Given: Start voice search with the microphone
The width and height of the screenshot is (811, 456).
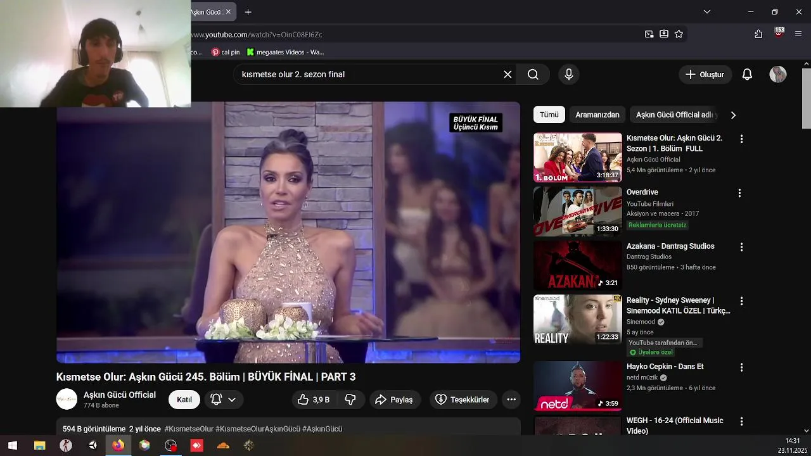Looking at the screenshot, I should tap(569, 74).
